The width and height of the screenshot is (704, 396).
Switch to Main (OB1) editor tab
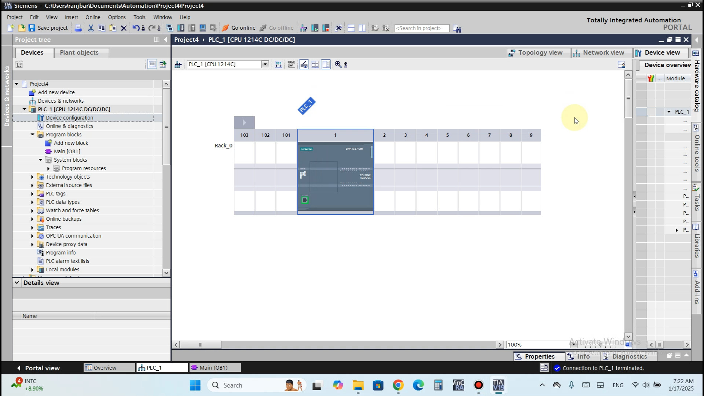(215, 368)
